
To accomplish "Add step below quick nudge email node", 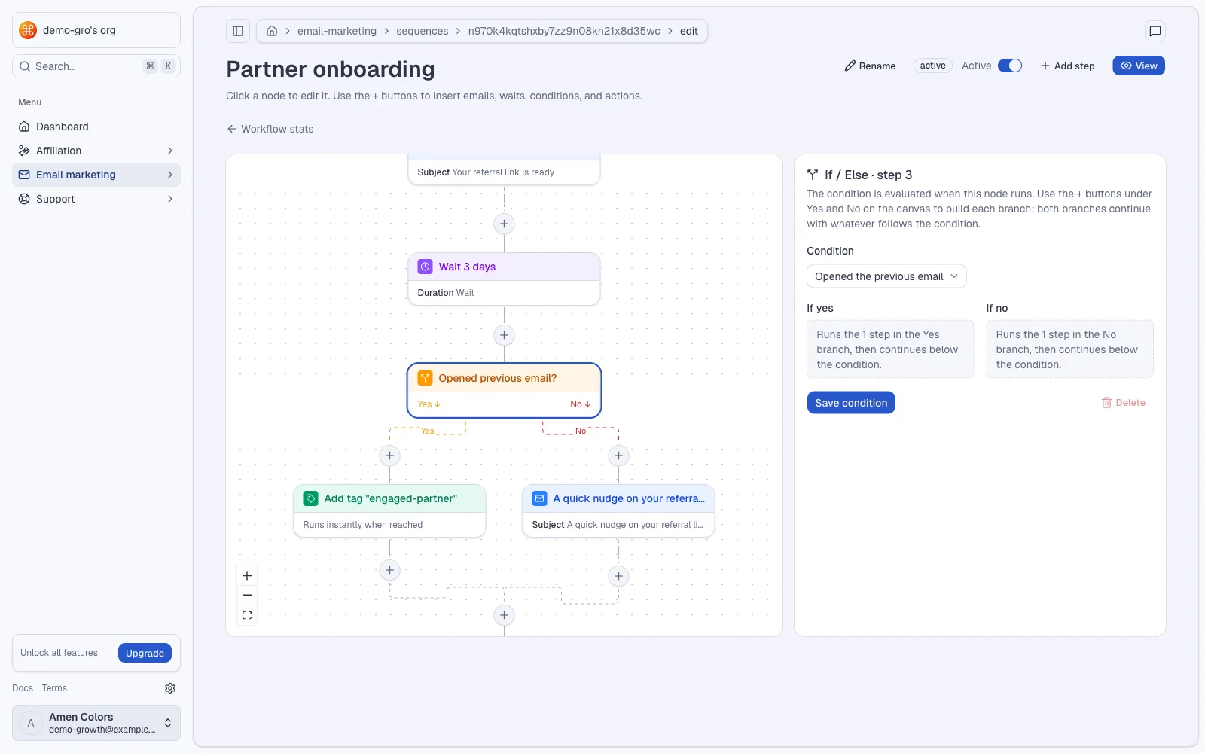I will pos(618,576).
